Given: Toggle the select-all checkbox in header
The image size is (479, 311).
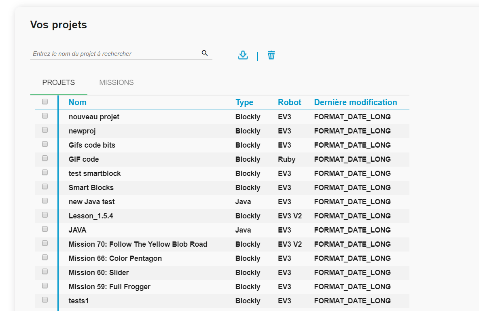Looking at the screenshot, I should (45, 102).
